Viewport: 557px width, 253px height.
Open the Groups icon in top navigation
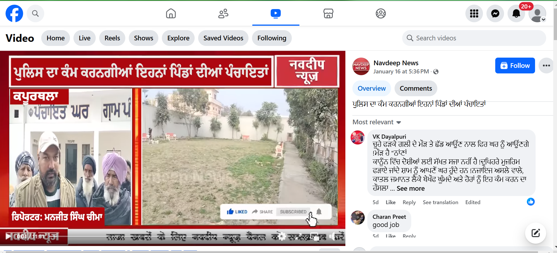[x=381, y=13]
